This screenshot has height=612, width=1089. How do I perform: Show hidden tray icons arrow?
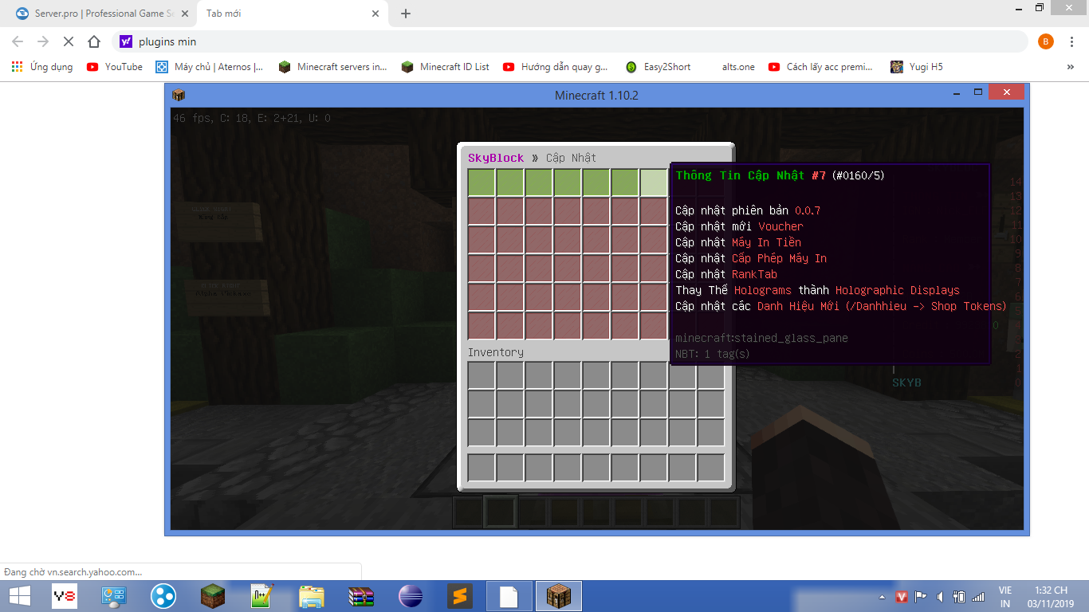[883, 596]
